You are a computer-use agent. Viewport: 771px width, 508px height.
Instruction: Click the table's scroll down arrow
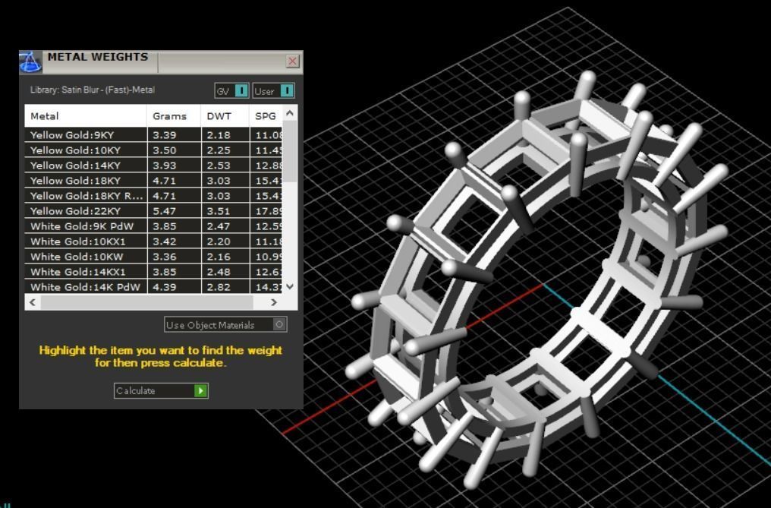pyautogui.click(x=290, y=286)
